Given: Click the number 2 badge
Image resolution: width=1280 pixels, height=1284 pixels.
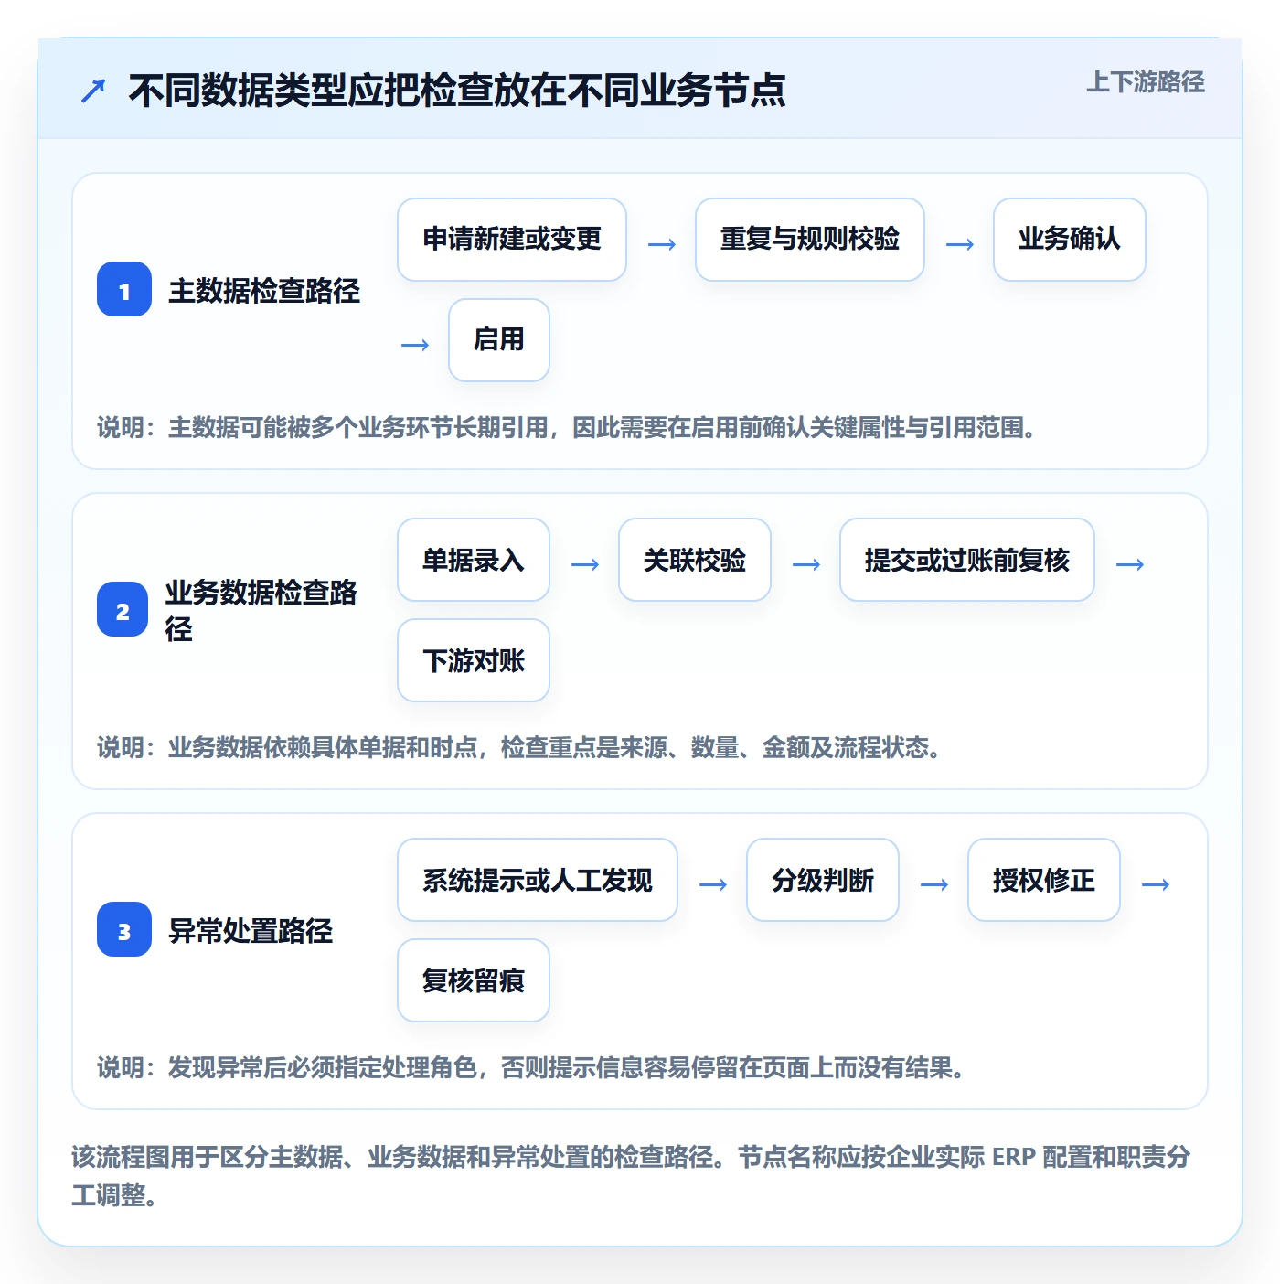Looking at the screenshot, I should pos(123,609).
